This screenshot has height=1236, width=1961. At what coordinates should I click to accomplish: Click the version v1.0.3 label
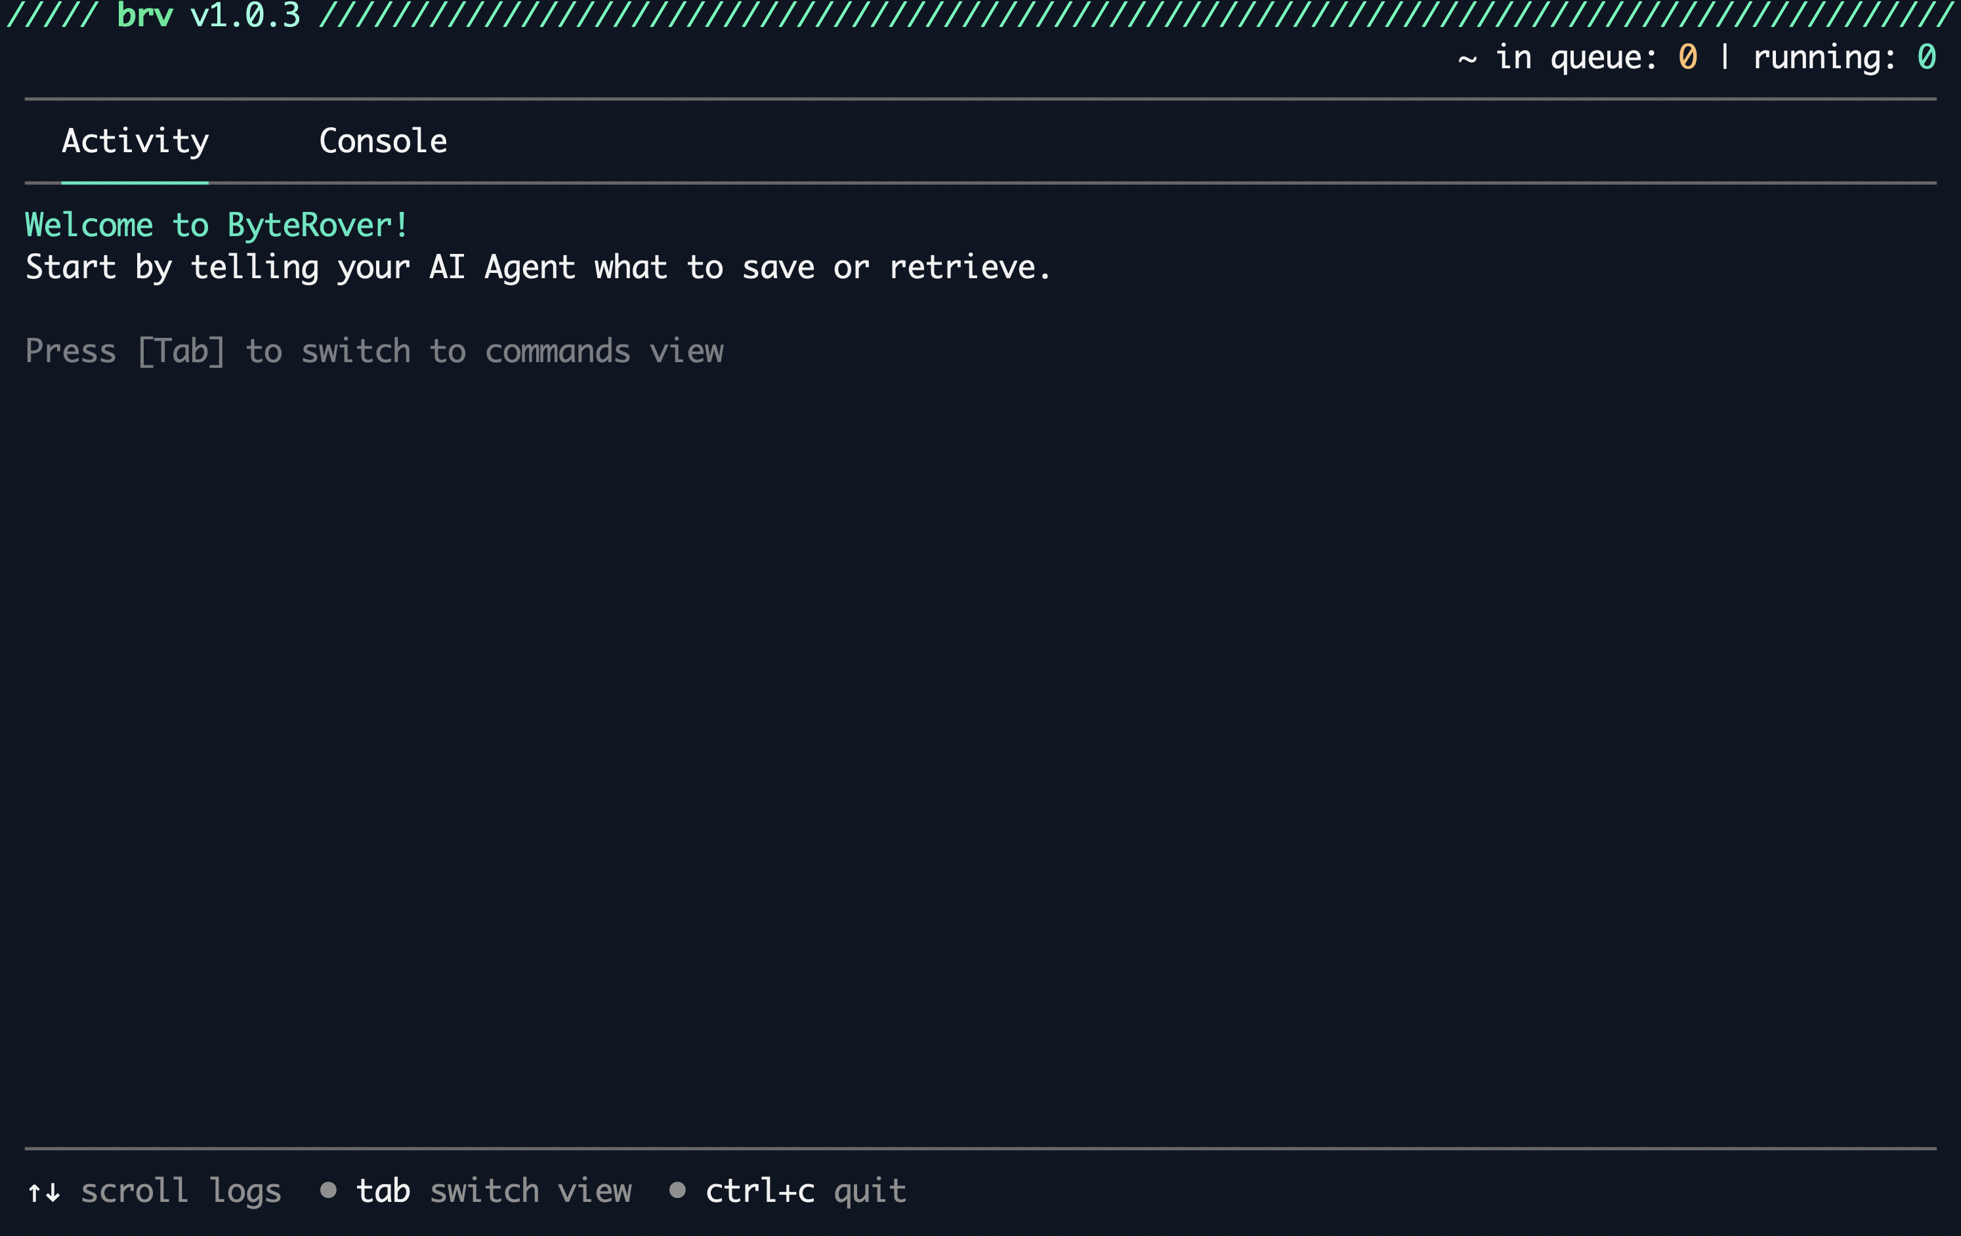click(245, 14)
